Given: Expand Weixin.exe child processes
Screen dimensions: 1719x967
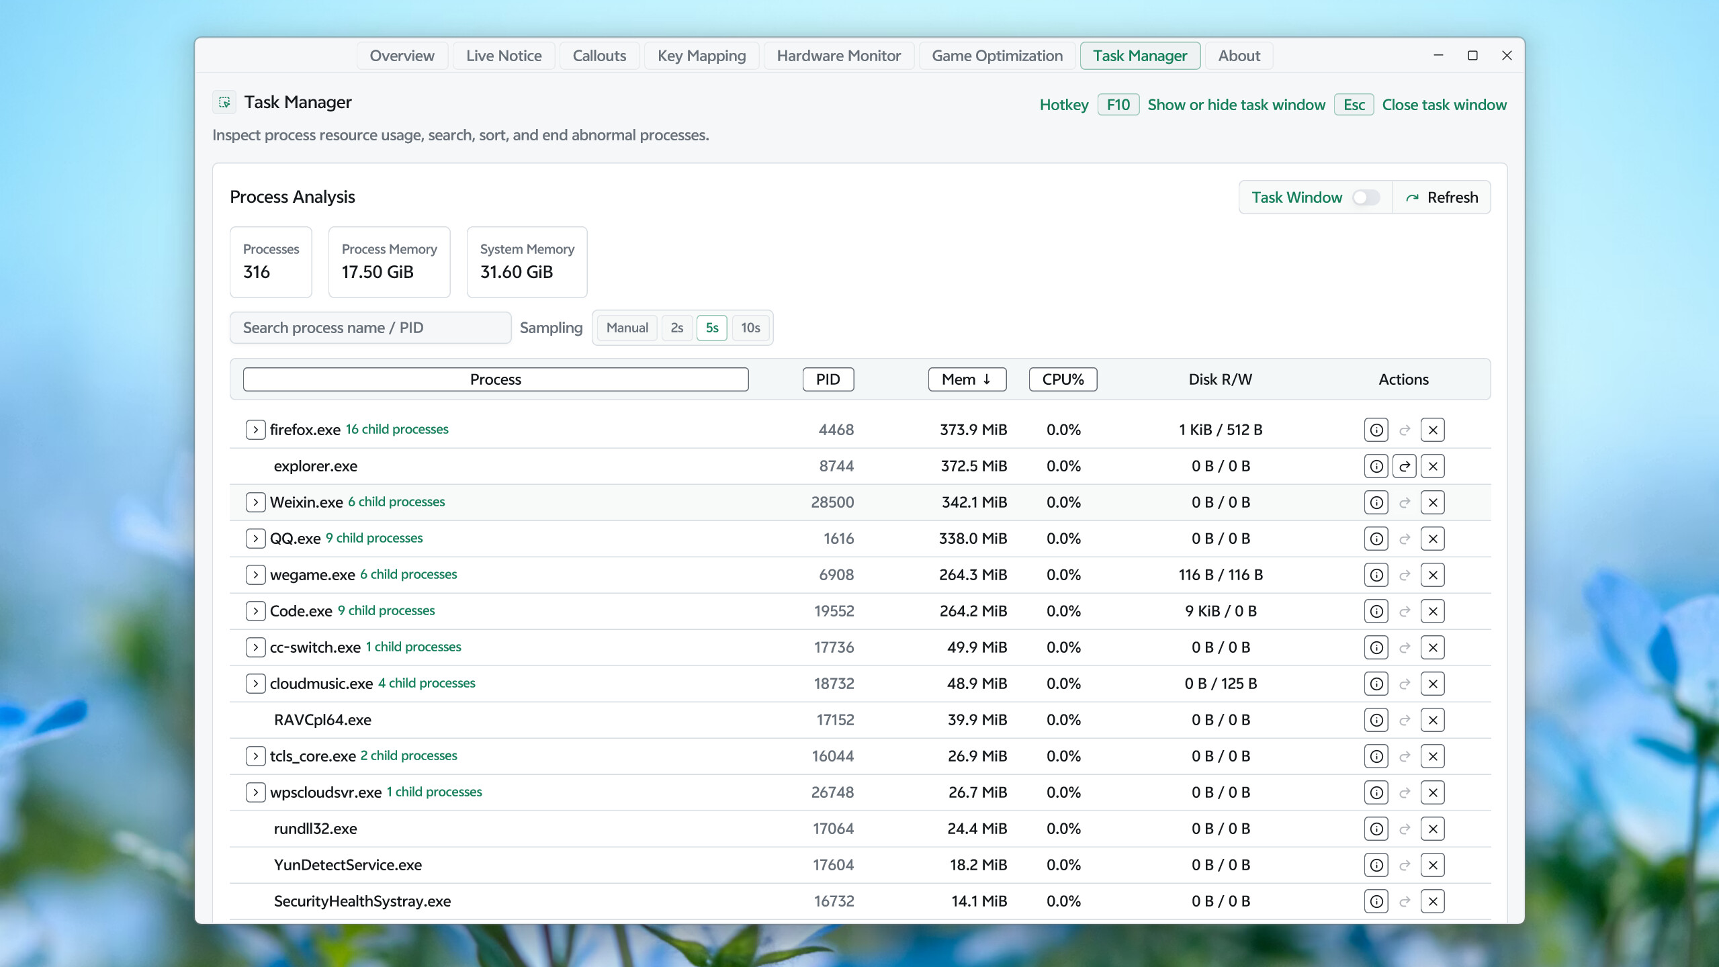Looking at the screenshot, I should 255,502.
